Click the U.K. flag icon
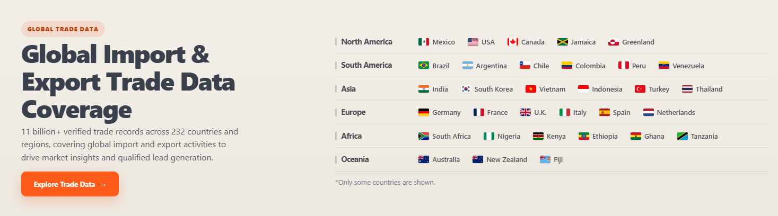 tap(526, 112)
